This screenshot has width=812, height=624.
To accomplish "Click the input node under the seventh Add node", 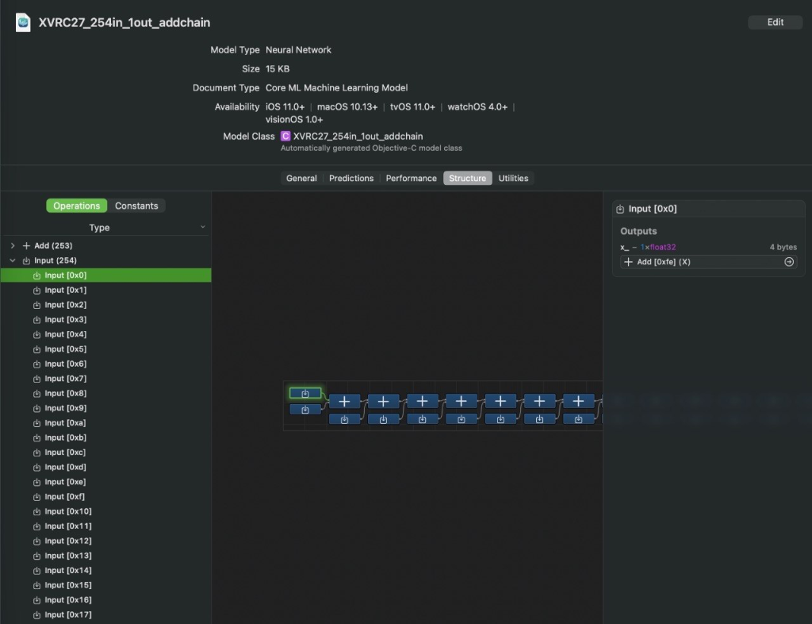I will tap(578, 419).
